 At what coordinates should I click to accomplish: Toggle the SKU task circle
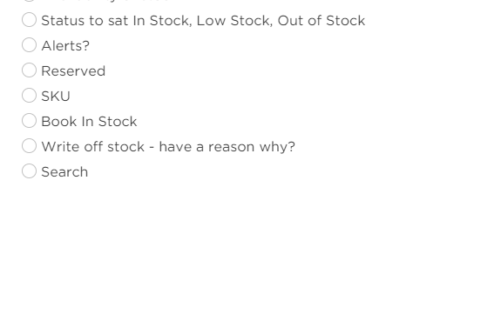pyautogui.click(x=29, y=96)
